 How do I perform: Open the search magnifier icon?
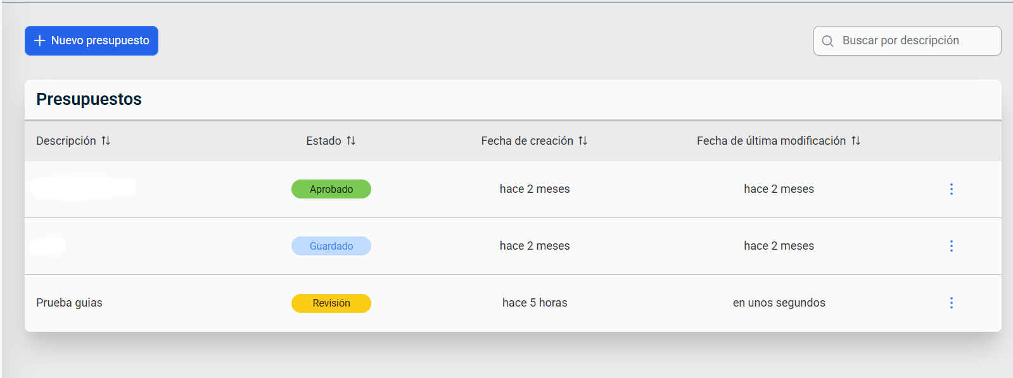(827, 40)
